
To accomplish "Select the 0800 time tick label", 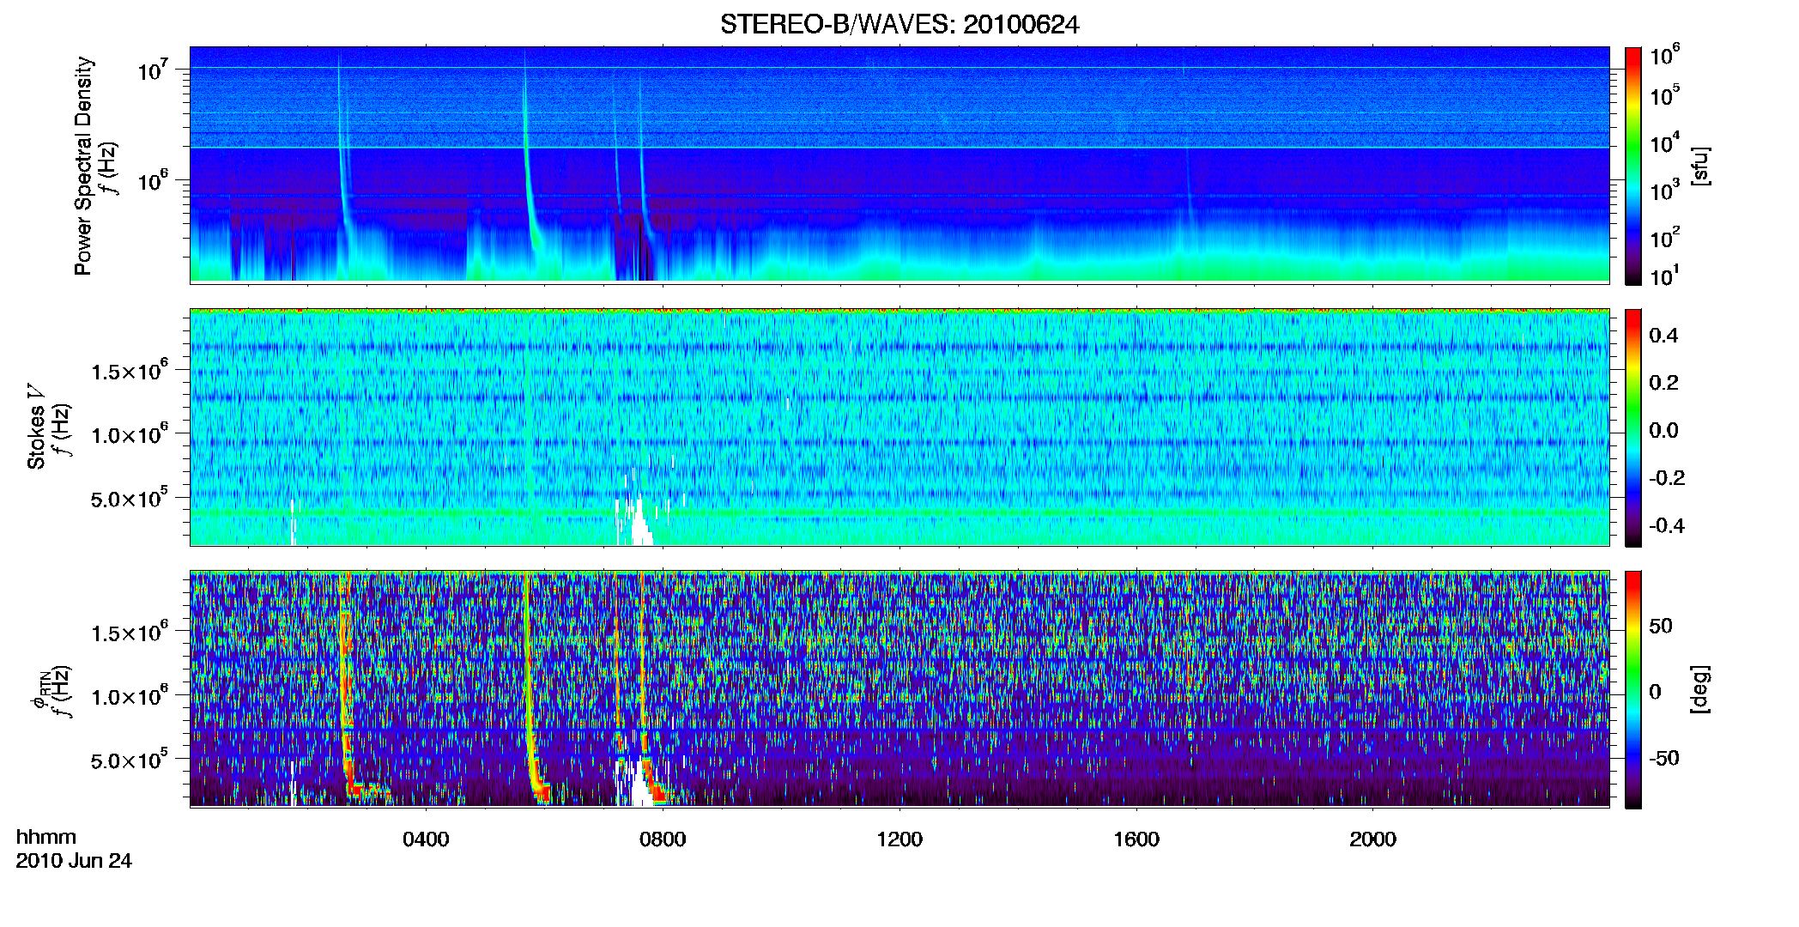I will (663, 839).
